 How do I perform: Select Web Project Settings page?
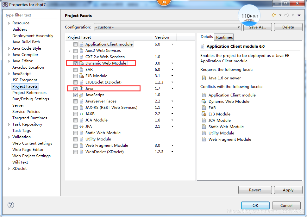(x=32, y=156)
